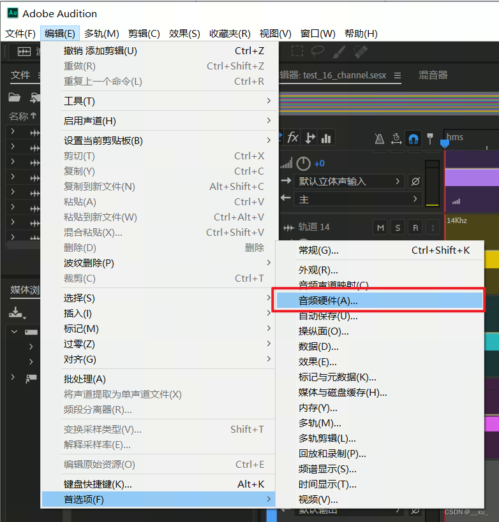
Task: Select the paintbrush selection tool
Action: coord(339,52)
